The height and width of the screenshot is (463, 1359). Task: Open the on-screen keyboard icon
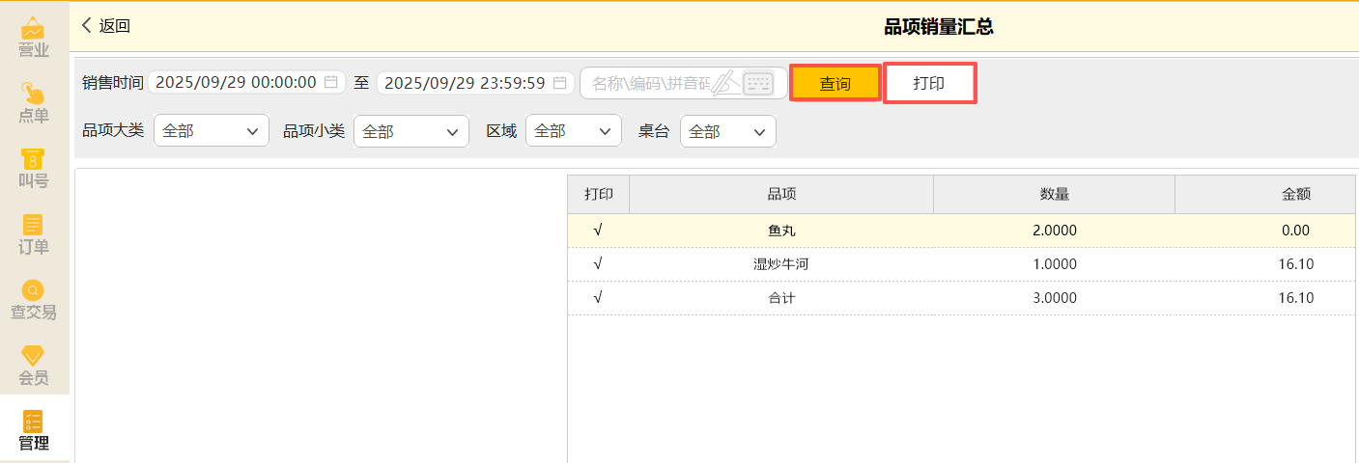(758, 83)
